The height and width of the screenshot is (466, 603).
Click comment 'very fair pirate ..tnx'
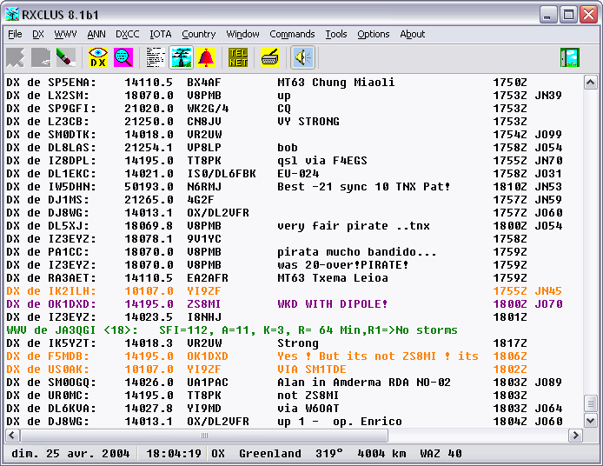(354, 226)
